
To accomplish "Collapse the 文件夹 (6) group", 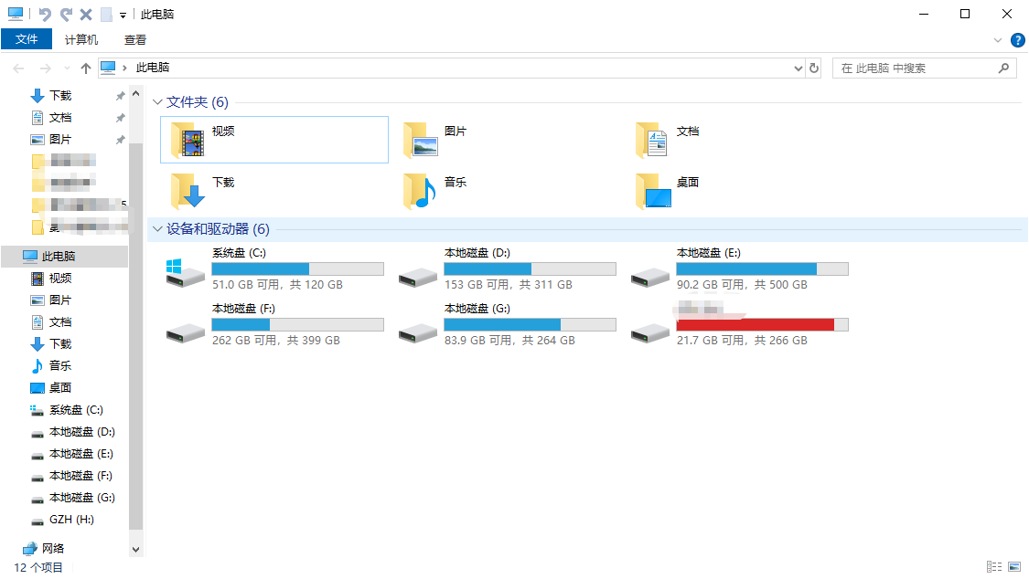I will click(157, 102).
